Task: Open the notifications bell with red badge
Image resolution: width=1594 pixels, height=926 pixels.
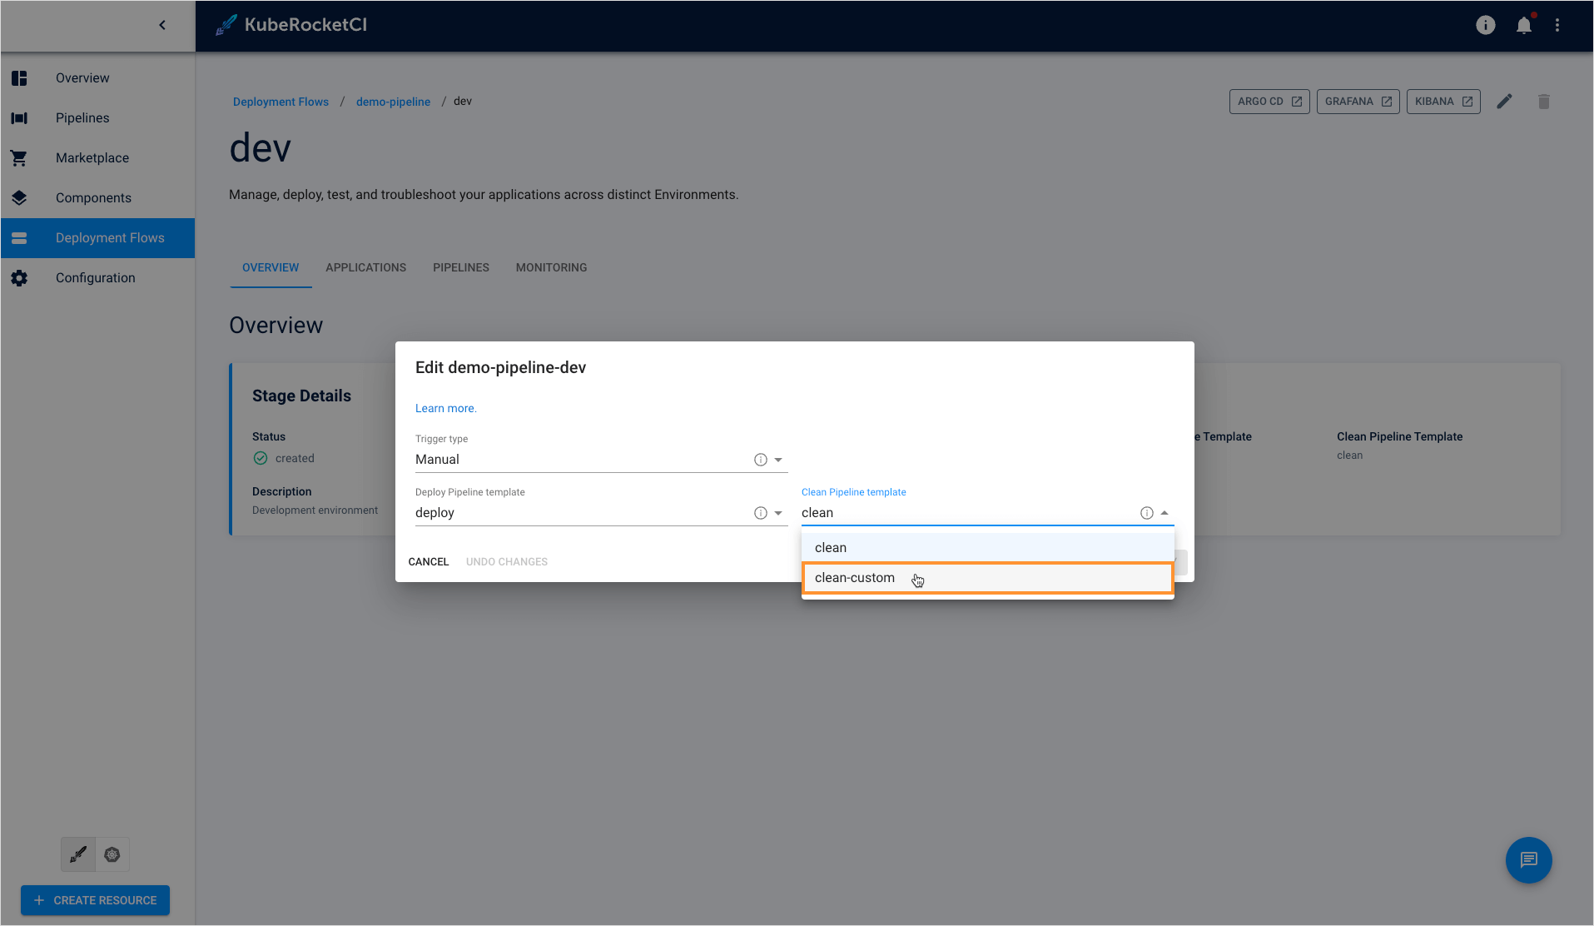Action: click(1523, 25)
